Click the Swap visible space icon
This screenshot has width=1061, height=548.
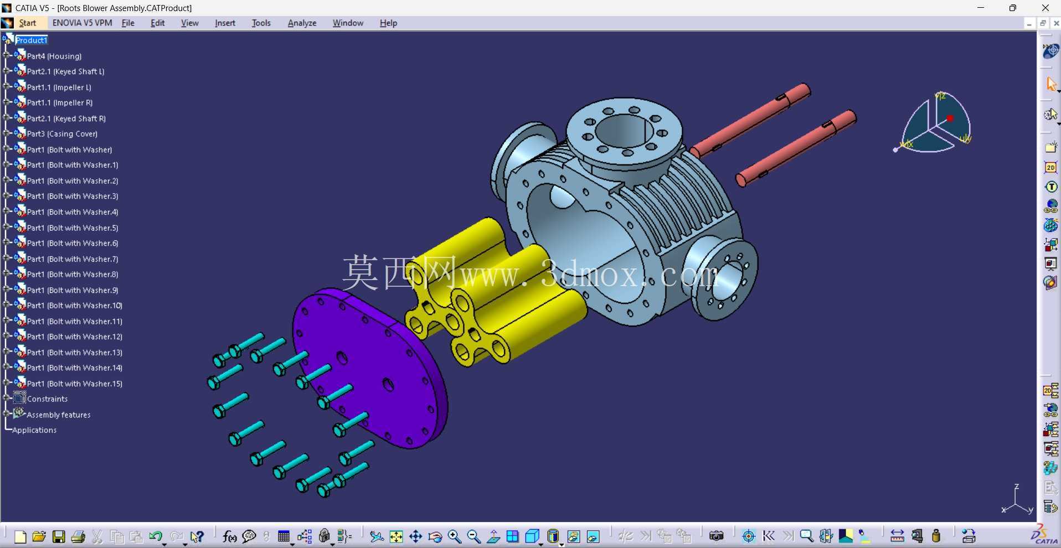[593, 536]
